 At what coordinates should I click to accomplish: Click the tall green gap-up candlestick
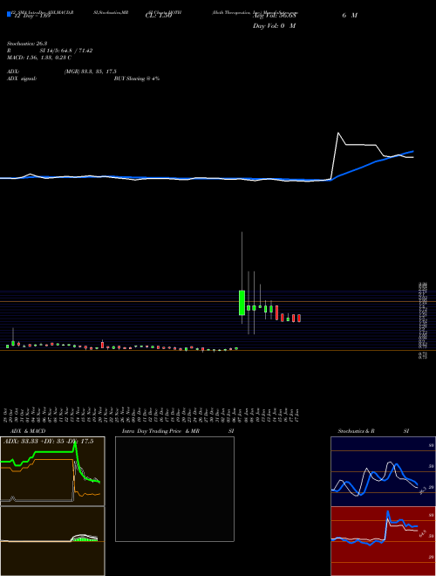(242, 303)
